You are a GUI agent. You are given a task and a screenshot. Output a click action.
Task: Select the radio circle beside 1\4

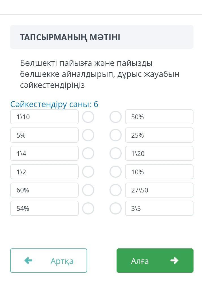pos(88,153)
